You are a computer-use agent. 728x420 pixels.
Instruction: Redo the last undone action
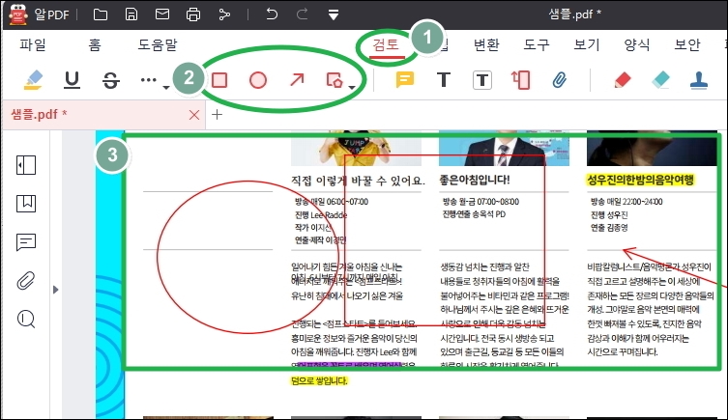click(x=303, y=14)
